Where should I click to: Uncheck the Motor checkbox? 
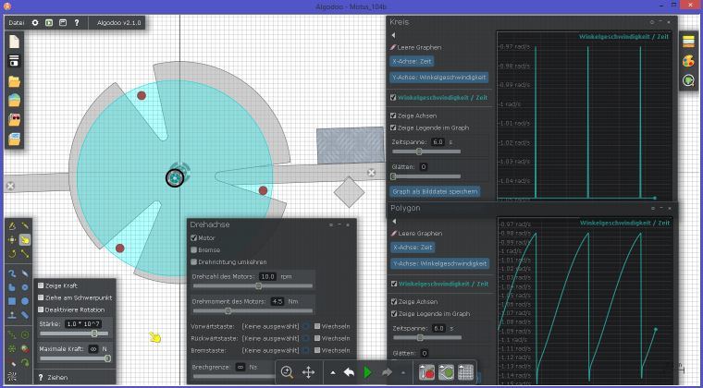[193, 238]
